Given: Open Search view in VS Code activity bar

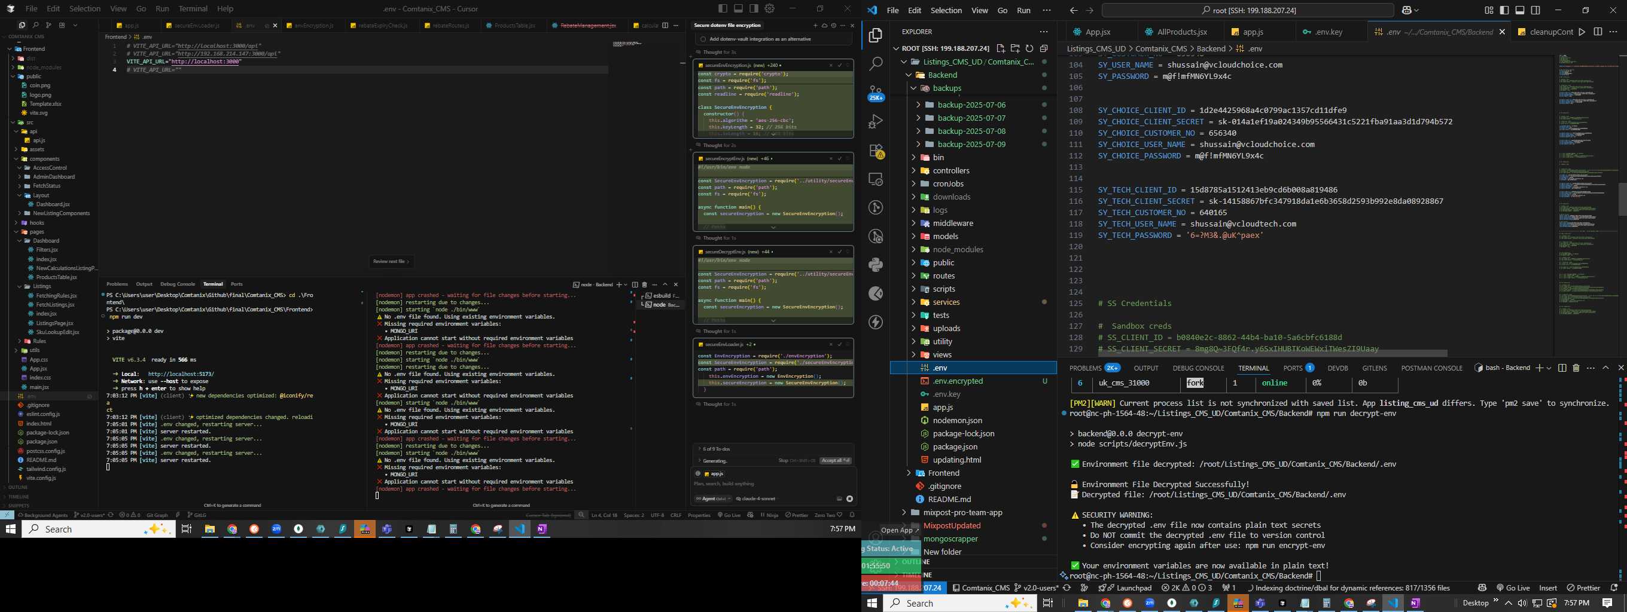Looking at the screenshot, I should coord(876,64).
